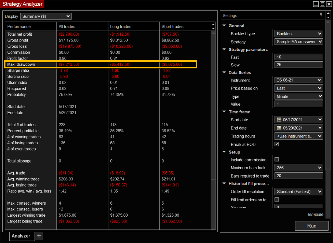Click the Percent profitable row label
This screenshot has width=333, height=243.
coord(23,131)
